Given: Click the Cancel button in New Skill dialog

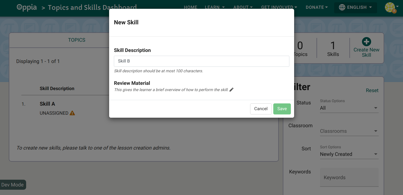Looking at the screenshot, I should point(261,109).
